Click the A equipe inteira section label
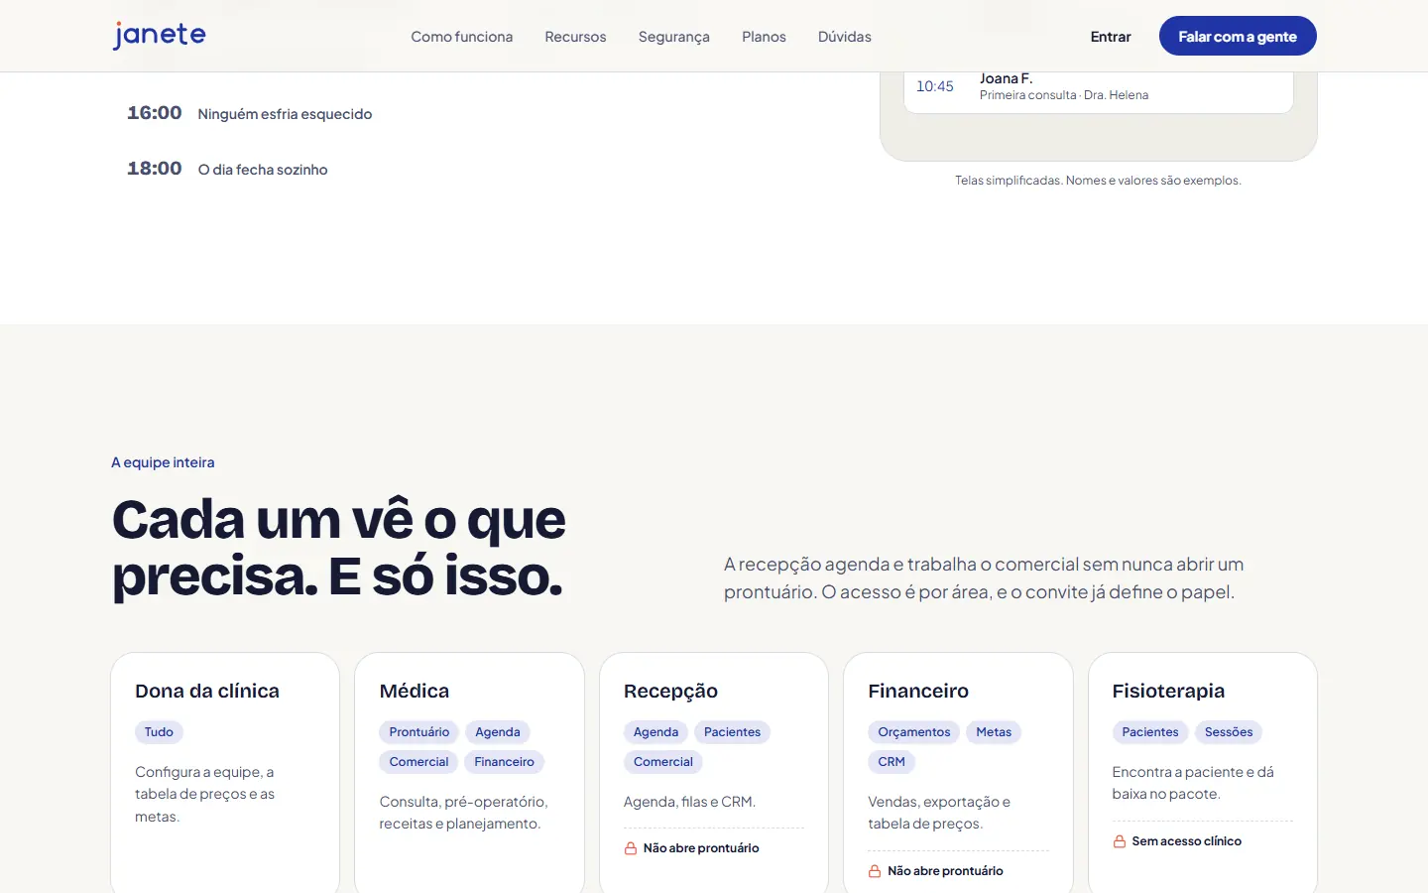This screenshot has width=1428, height=893. (x=163, y=462)
